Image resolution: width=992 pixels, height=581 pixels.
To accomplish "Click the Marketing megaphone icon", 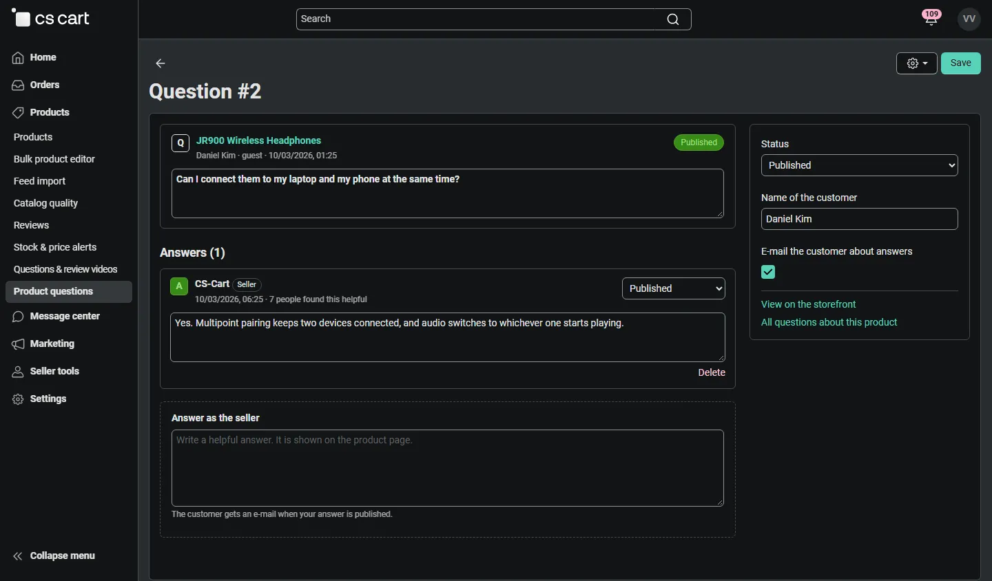I will [18, 344].
